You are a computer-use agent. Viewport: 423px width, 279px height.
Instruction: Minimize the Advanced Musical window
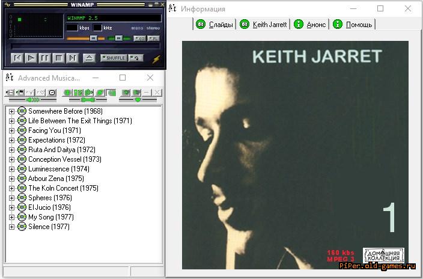(96, 78)
